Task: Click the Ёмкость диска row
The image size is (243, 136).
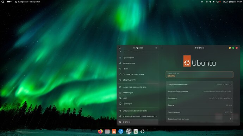Action: 199,112
